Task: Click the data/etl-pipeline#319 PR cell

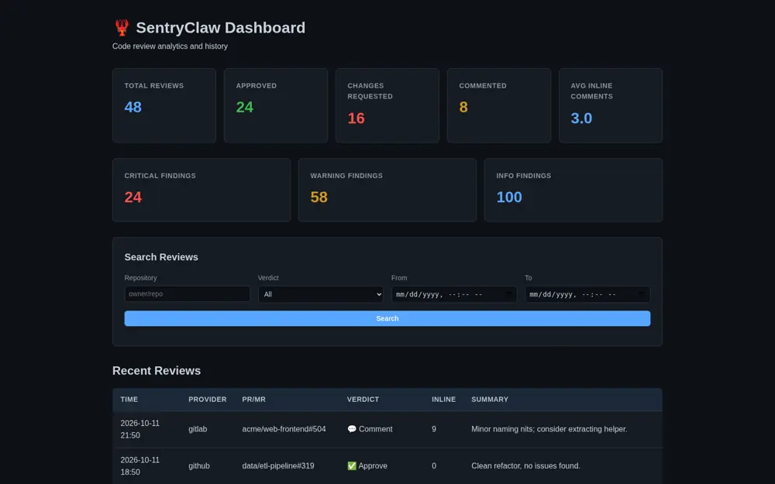Action: (277, 465)
